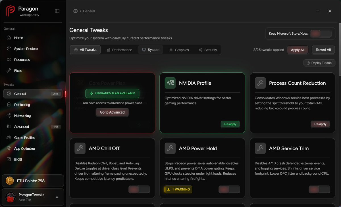The height and width of the screenshot is (207, 341).
Task: Click the AMD Chill Off wrench icon
Action: tap(80, 148)
